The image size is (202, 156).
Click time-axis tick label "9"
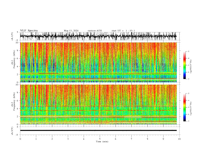163,139
